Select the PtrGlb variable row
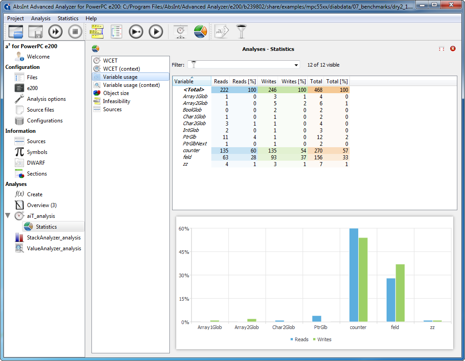 click(261, 137)
